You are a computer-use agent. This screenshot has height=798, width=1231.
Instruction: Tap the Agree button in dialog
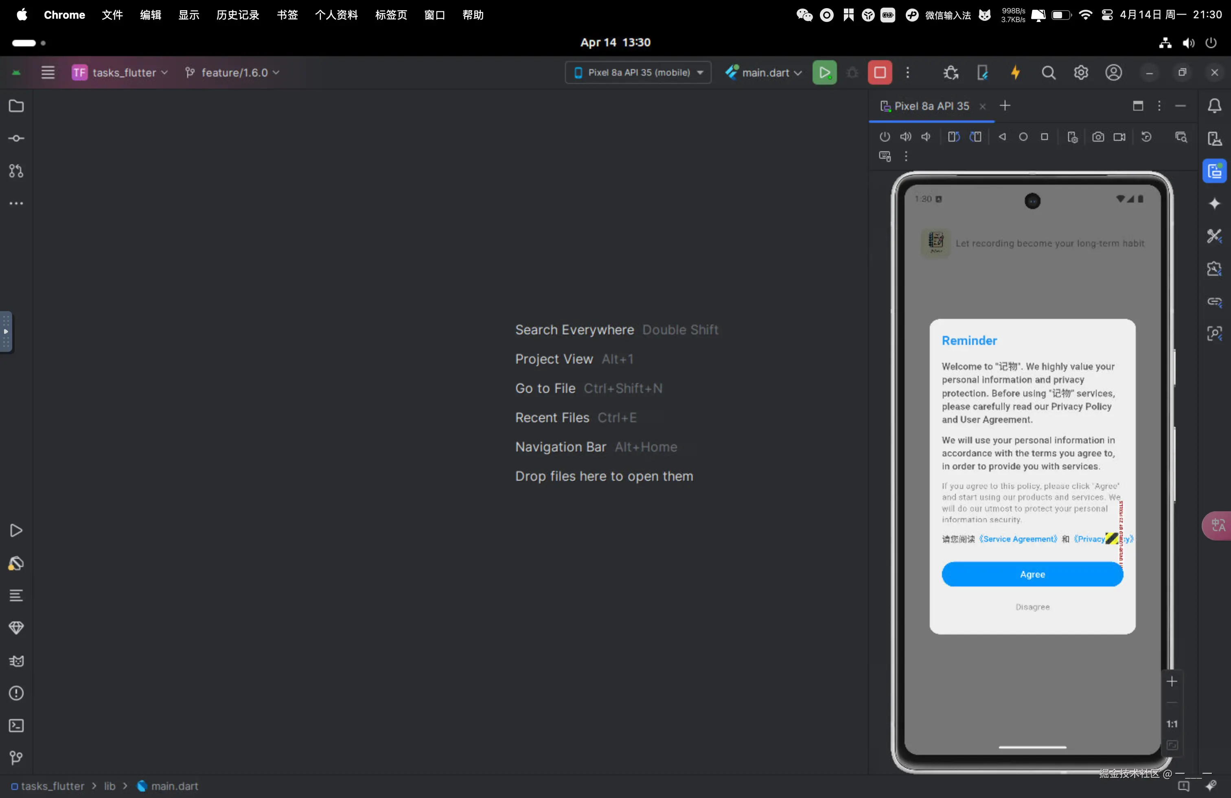1032,574
